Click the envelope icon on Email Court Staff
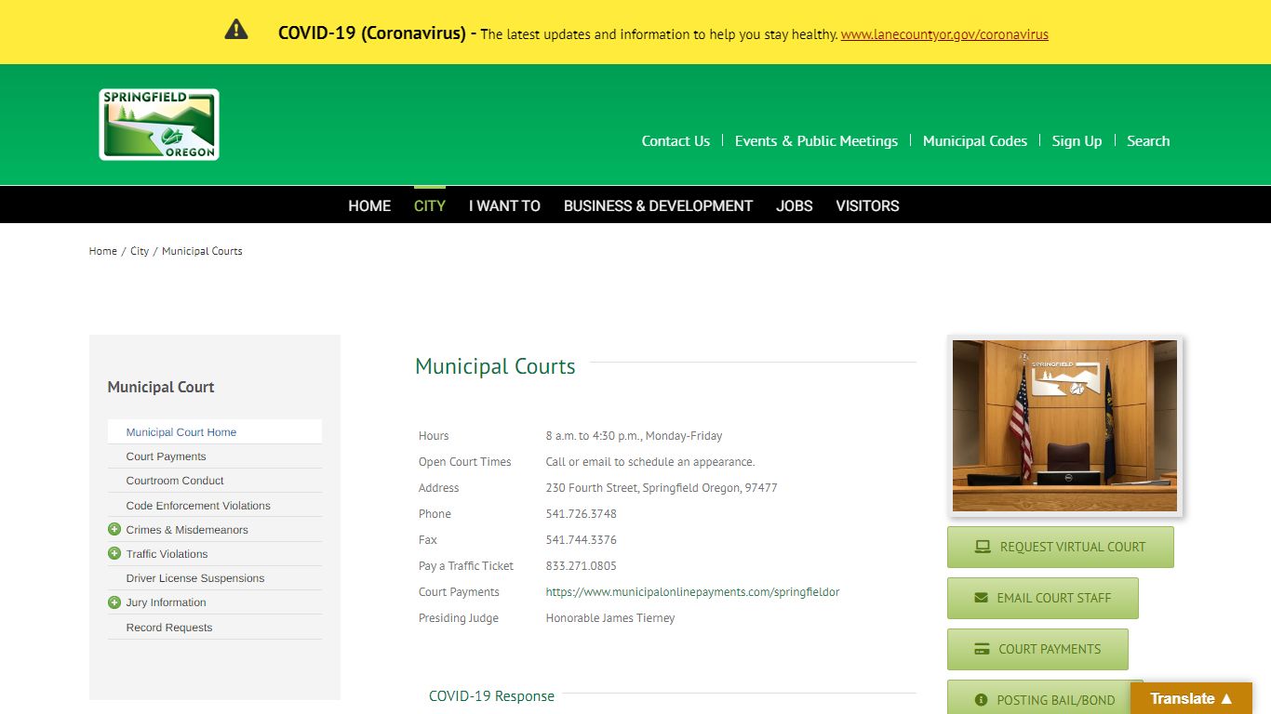This screenshot has height=714, width=1271. (981, 598)
